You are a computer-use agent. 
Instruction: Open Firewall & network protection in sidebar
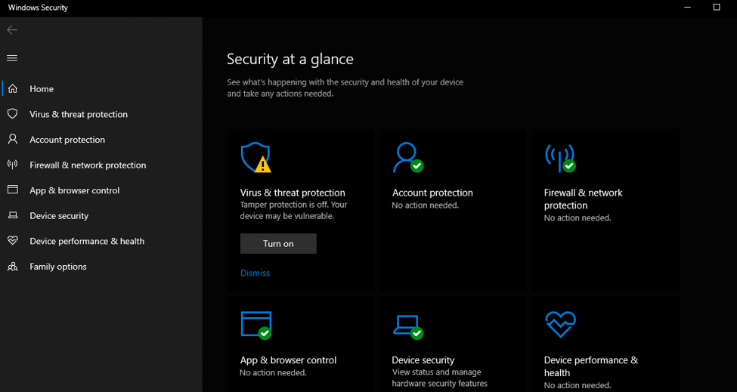pos(88,165)
